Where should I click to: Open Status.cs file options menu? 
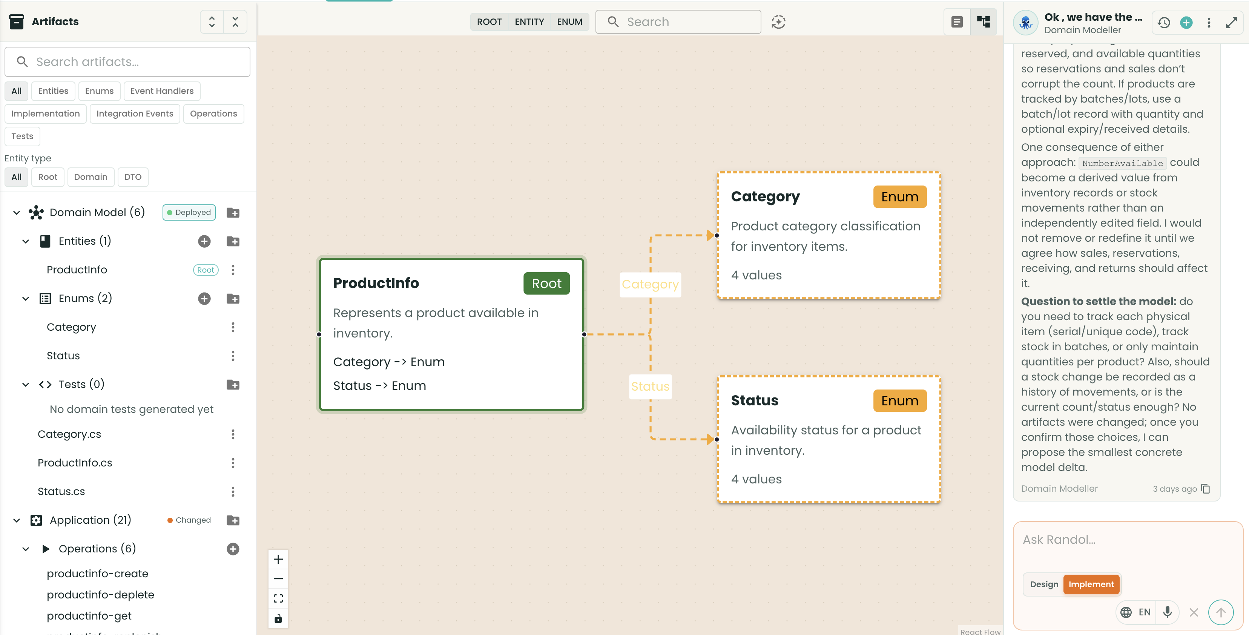pos(233,491)
